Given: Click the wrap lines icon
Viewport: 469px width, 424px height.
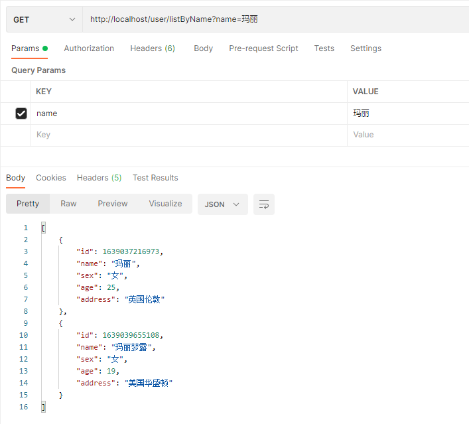Looking at the screenshot, I should point(264,204).
